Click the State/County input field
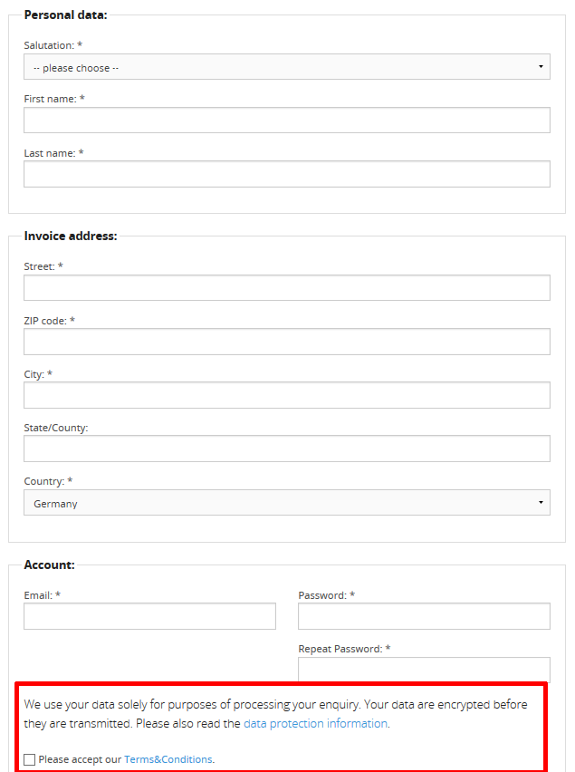 pyautogui.click(x=287, y=449)
